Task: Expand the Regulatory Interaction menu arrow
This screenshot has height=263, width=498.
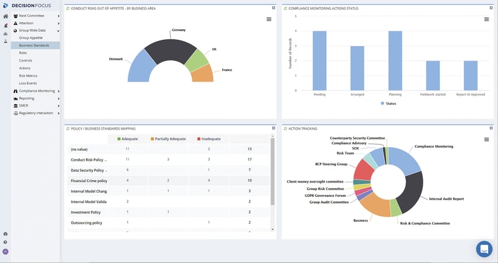Action: [59, 113]
